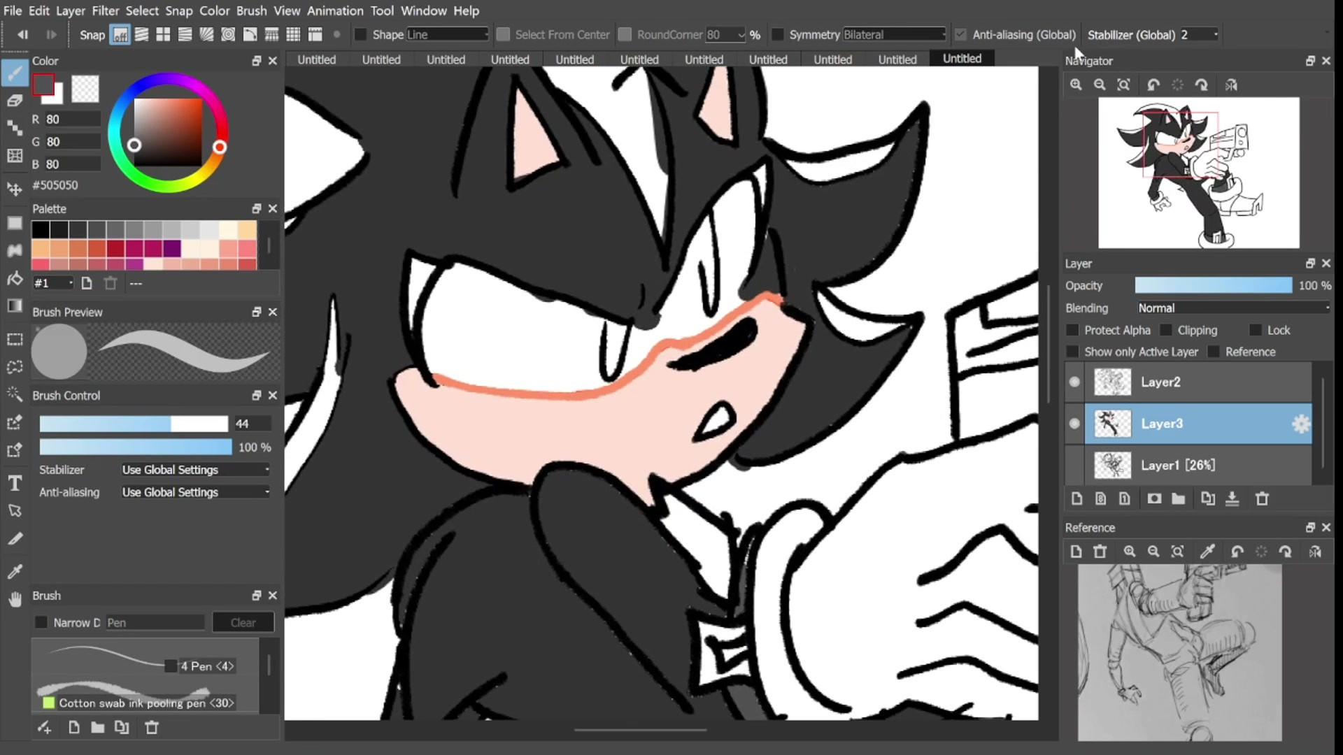Select the Move tool
Screen dimensions: 1343x755
coord(15,189)
